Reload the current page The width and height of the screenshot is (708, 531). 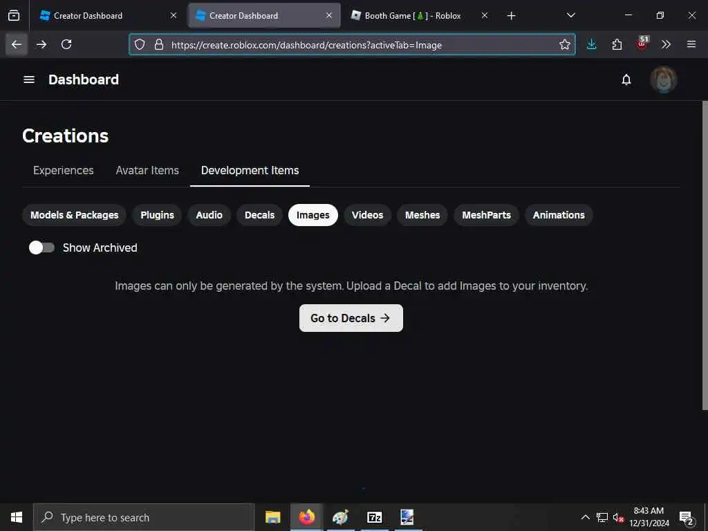point(66,44)
